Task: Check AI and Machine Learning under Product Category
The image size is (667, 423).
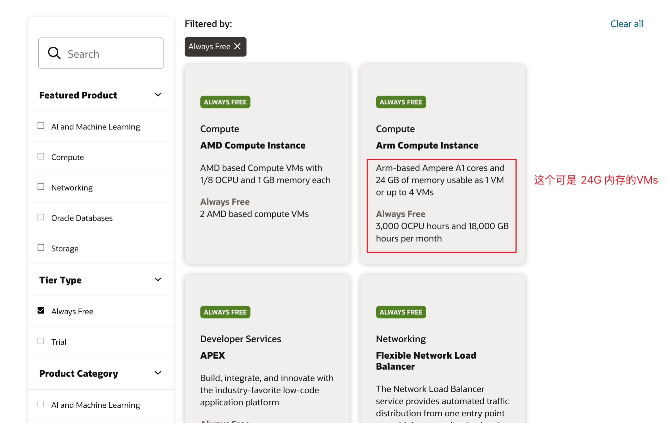Action: coord(41,404)
